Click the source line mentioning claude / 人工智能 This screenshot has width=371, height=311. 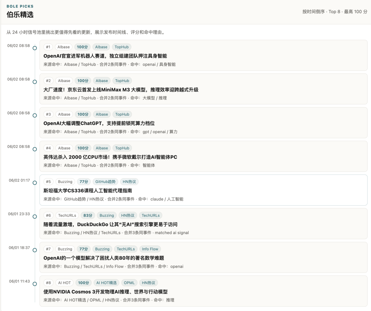click(113, 199)
